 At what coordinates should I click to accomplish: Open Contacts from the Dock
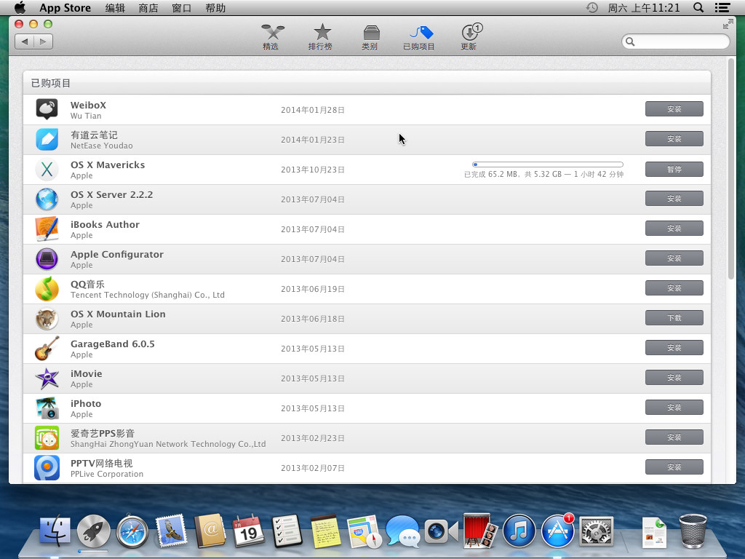coord(210,531)
